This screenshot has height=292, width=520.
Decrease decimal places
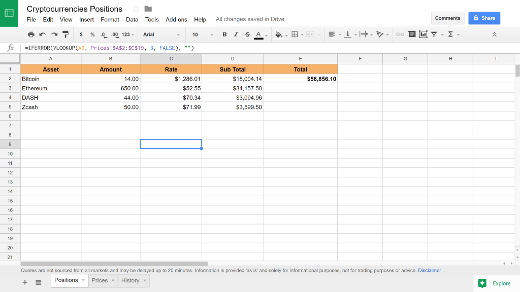coord(104,35)
